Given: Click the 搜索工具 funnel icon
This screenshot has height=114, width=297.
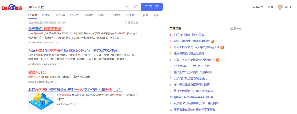Looking at the screenshot, I should click(126, 22).
